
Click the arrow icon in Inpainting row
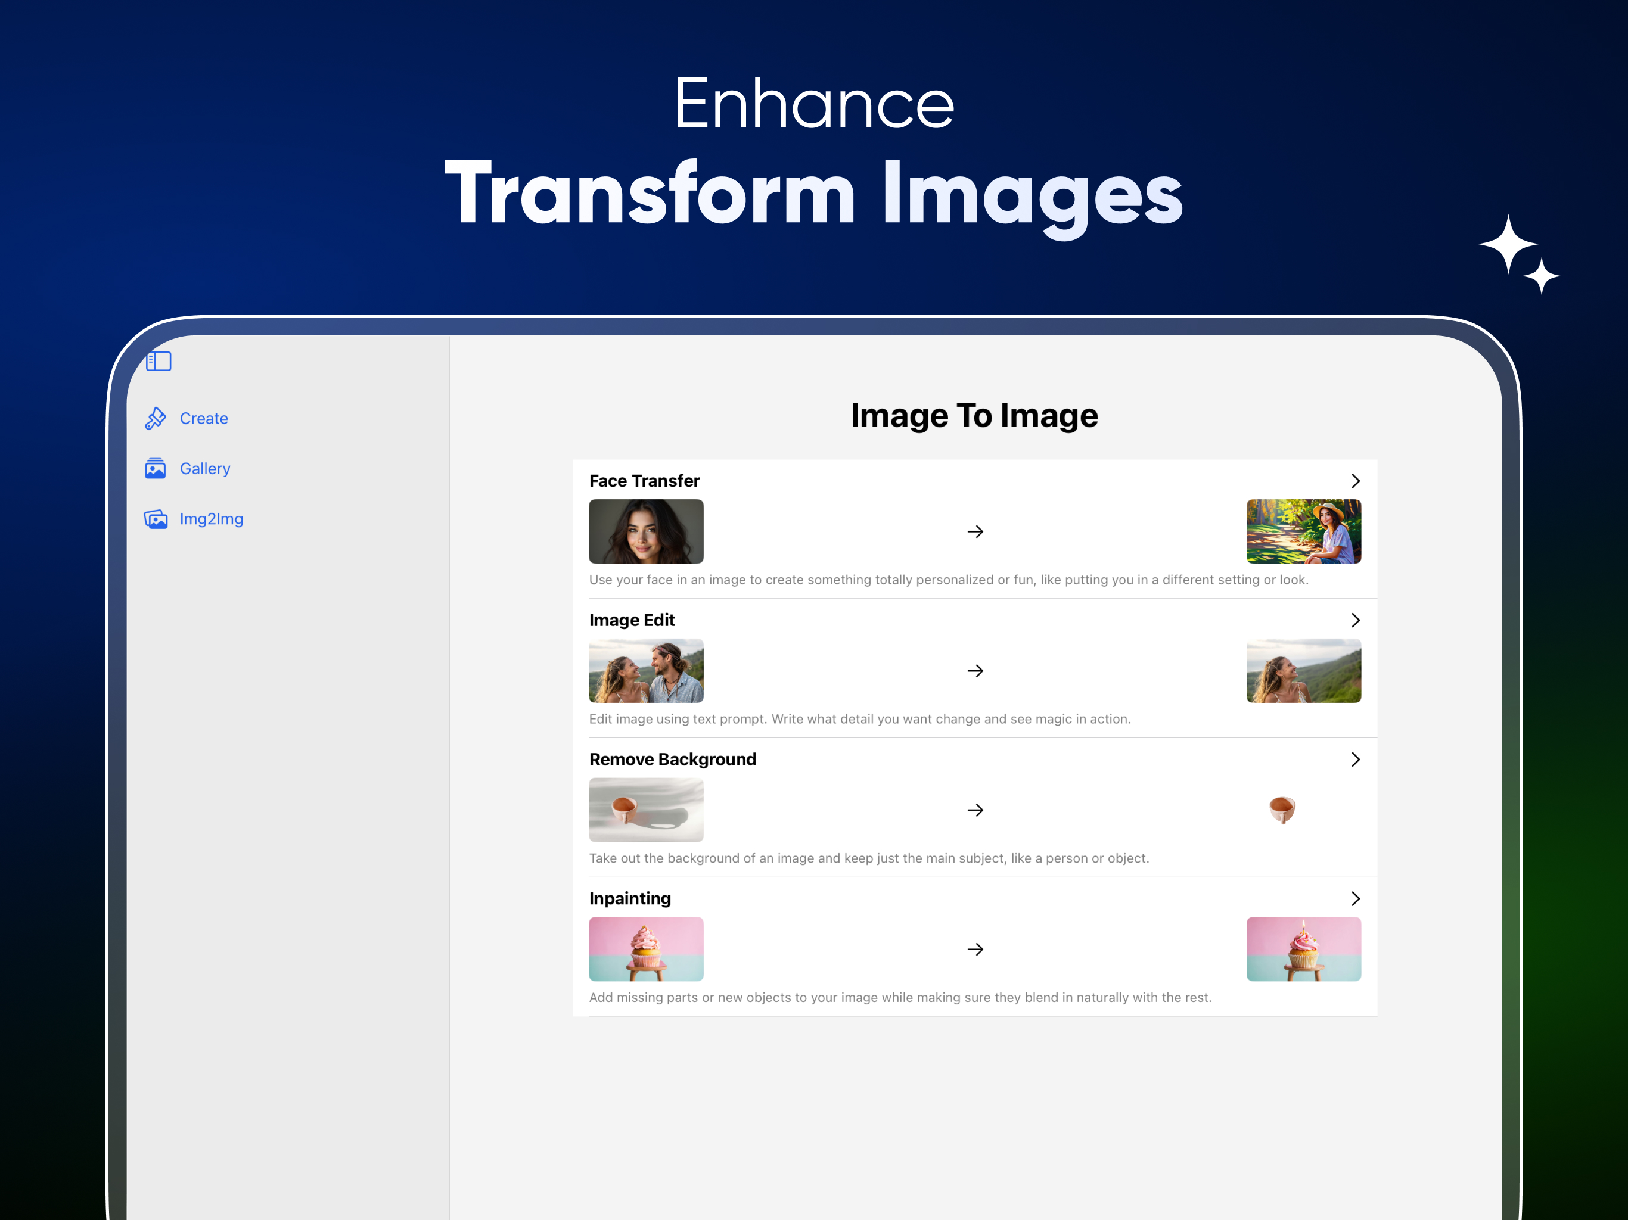(974, 948)
